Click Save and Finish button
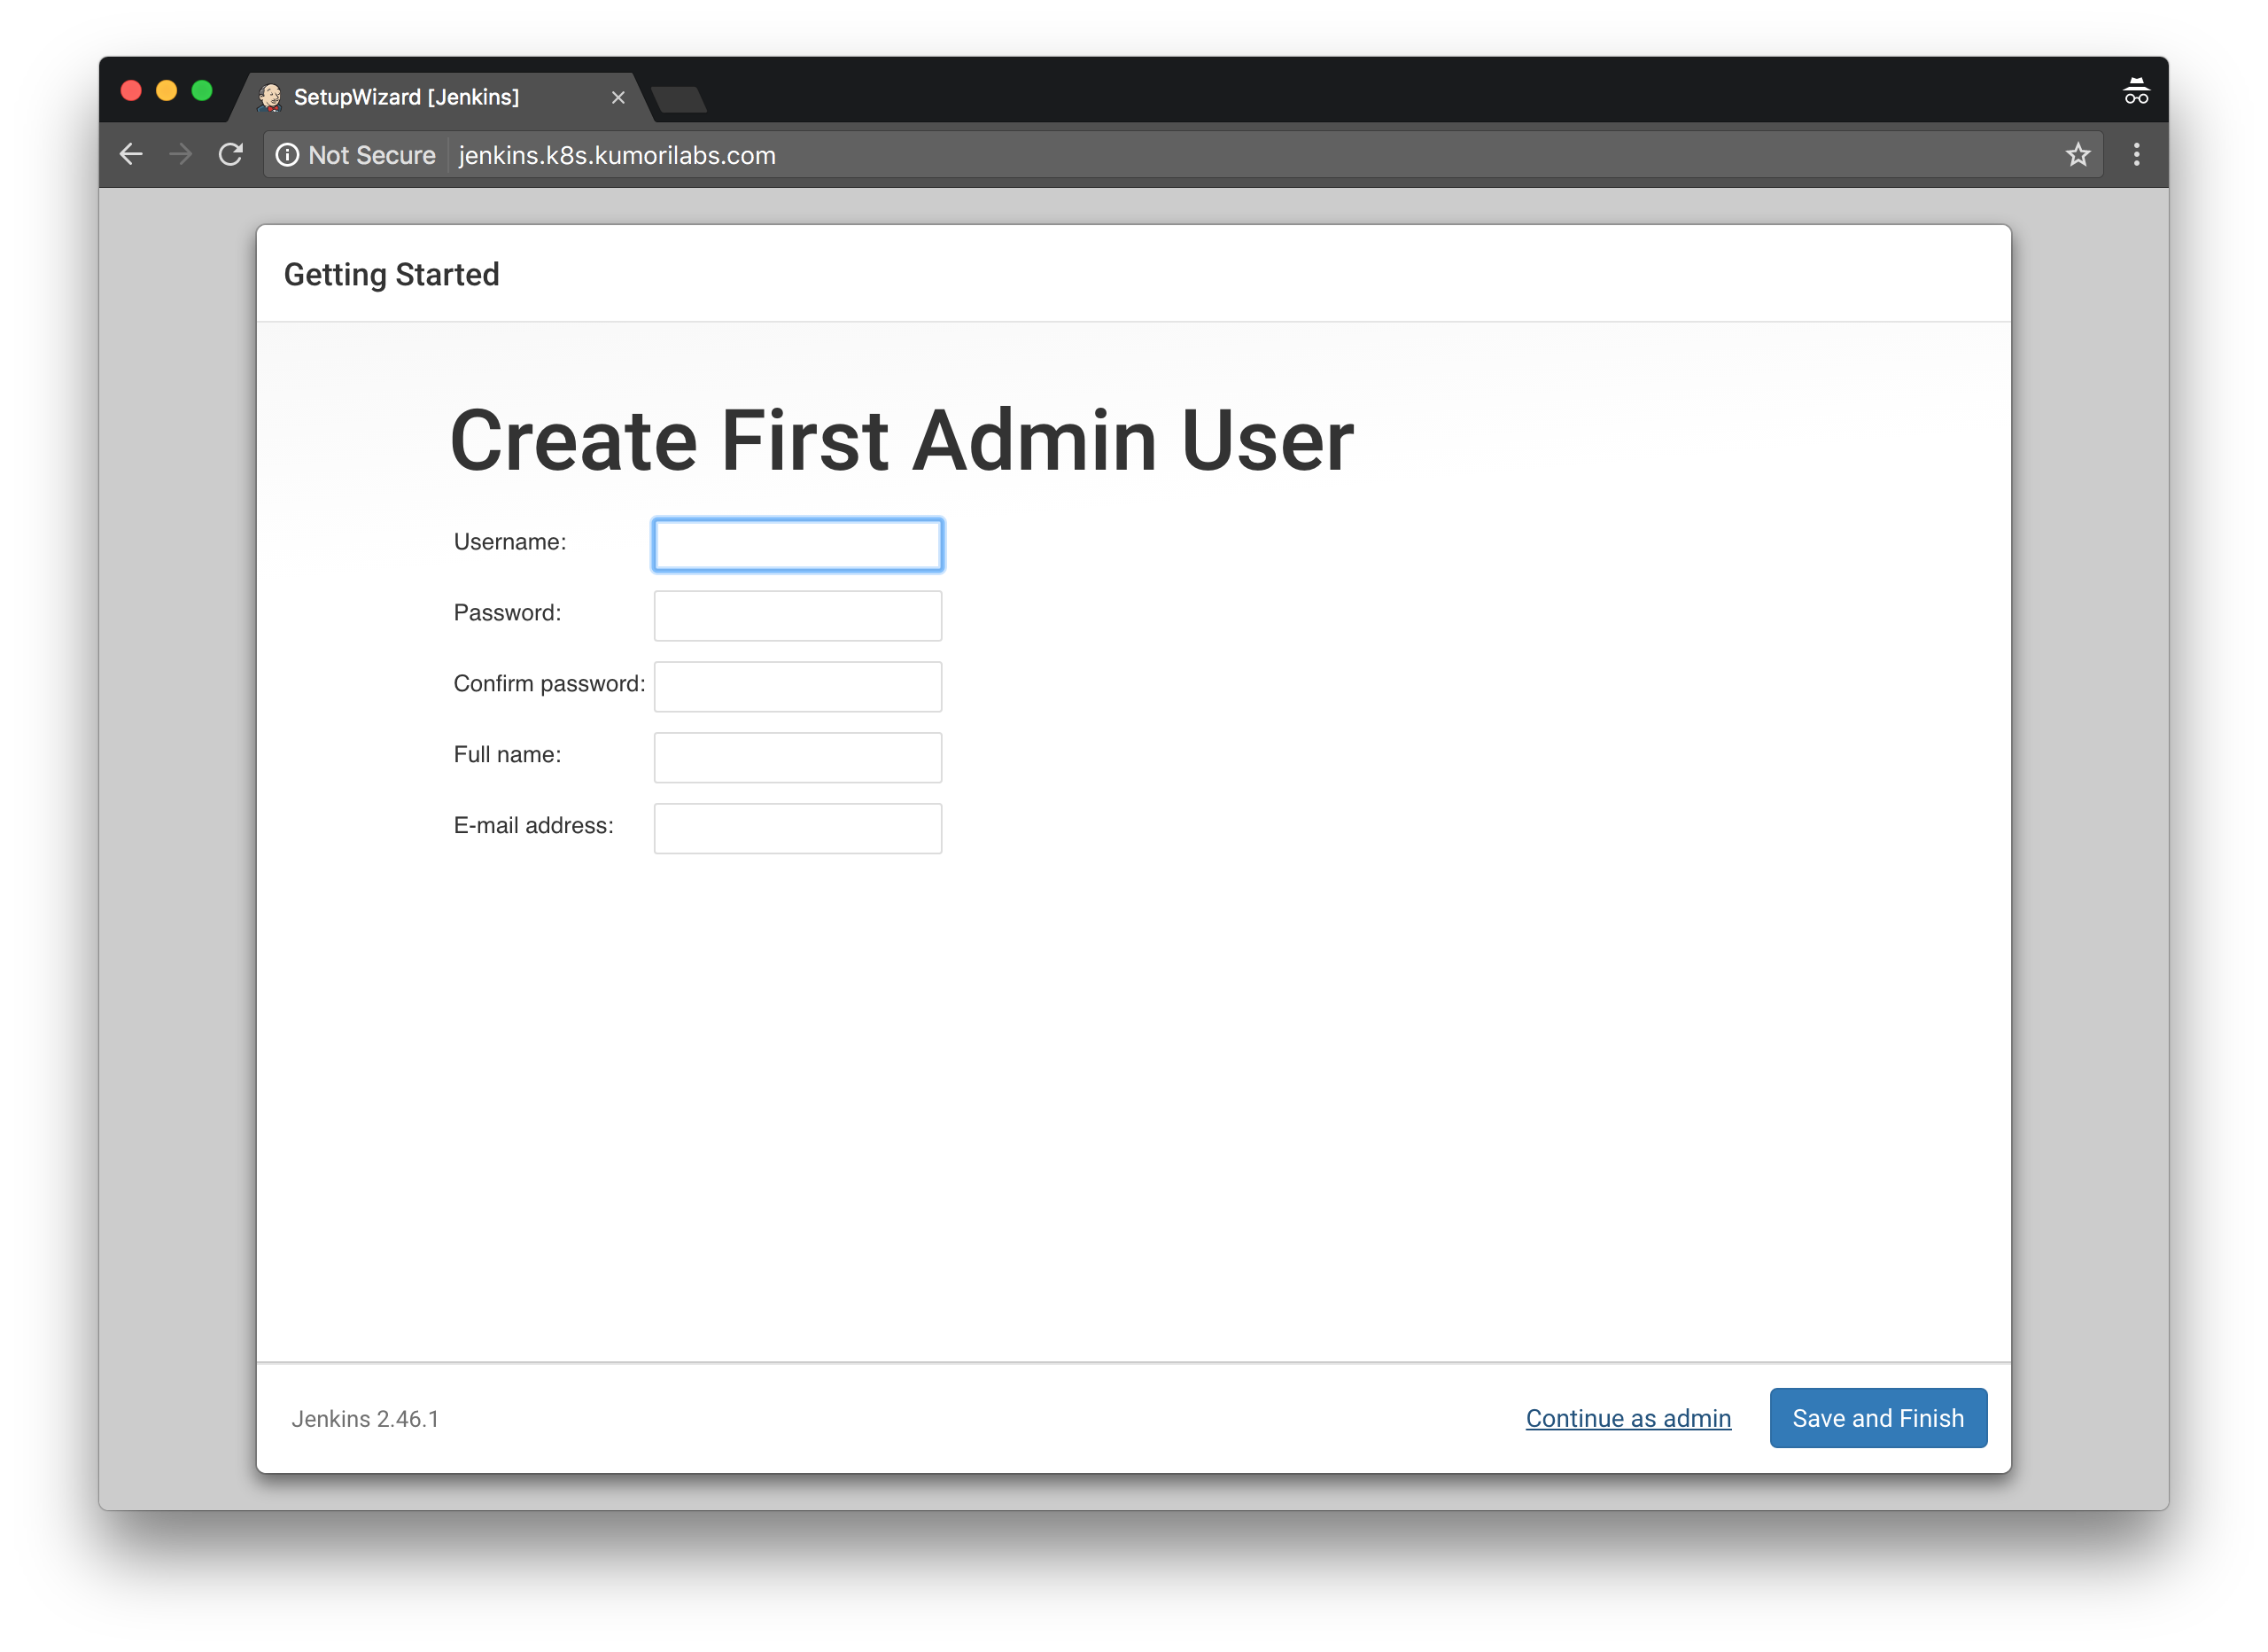 [x=1879, y=1418]
